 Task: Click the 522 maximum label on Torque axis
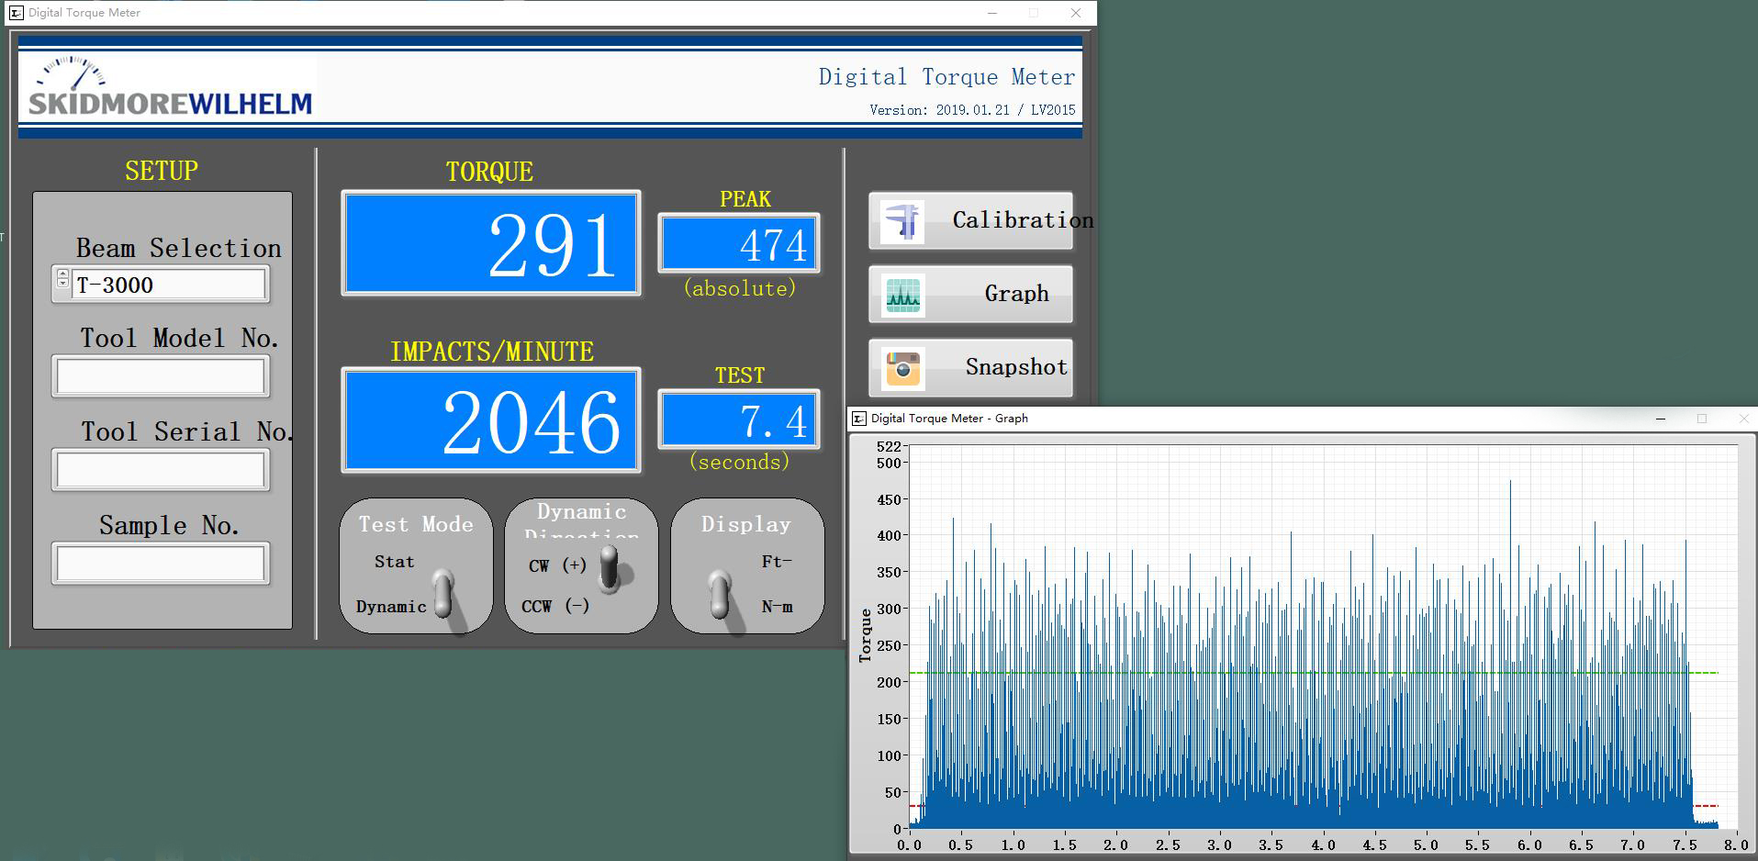coord(889,446)
